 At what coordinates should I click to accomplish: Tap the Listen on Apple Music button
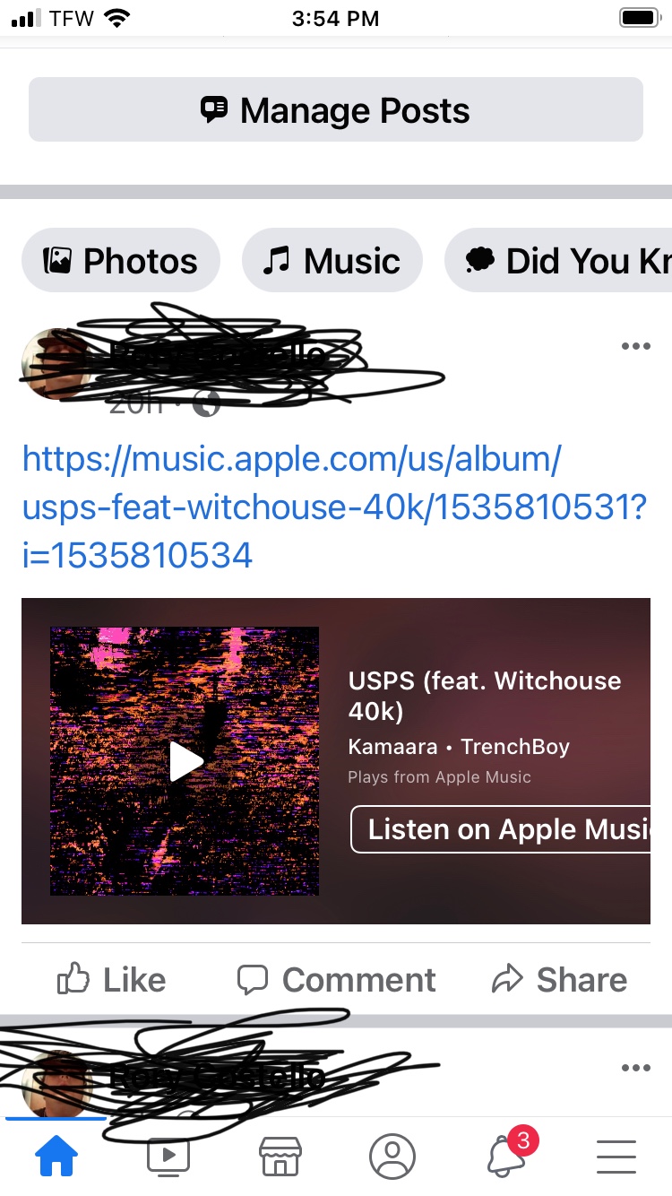point(500,829)
